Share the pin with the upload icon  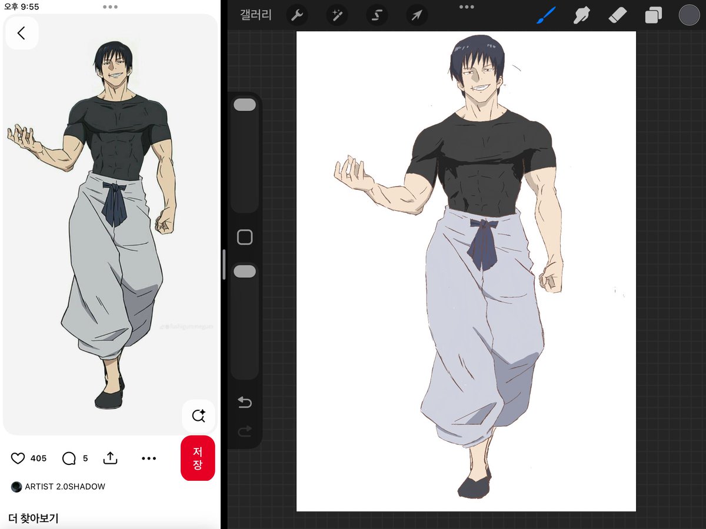111,458
